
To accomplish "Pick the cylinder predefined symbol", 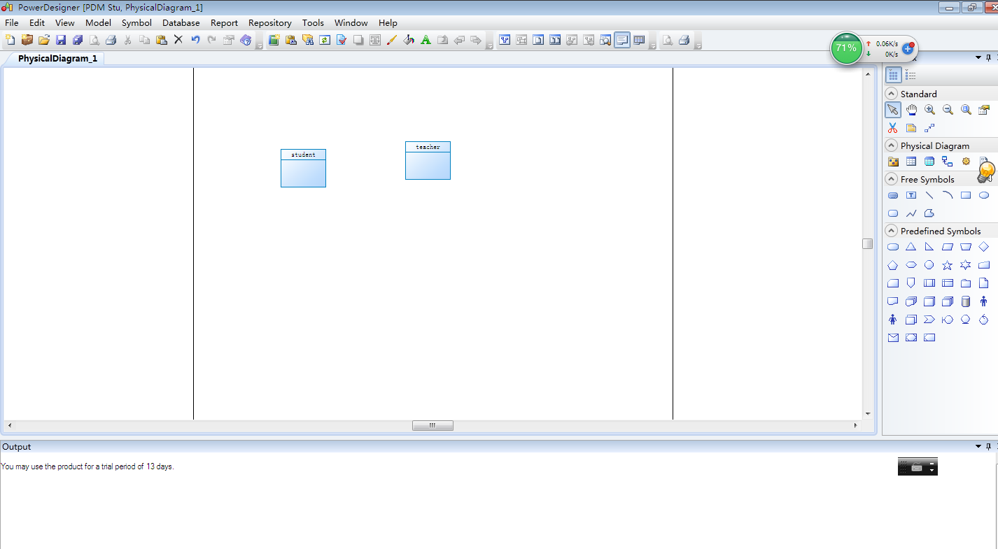I will coord(966,301).
